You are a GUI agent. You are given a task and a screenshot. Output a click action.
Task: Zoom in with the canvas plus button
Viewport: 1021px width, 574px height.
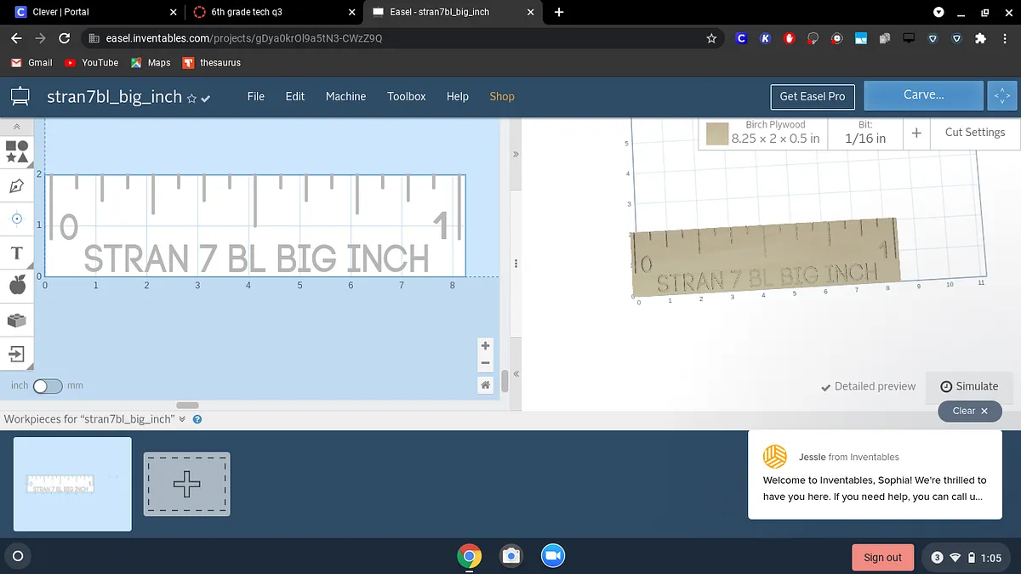[485, 346]
